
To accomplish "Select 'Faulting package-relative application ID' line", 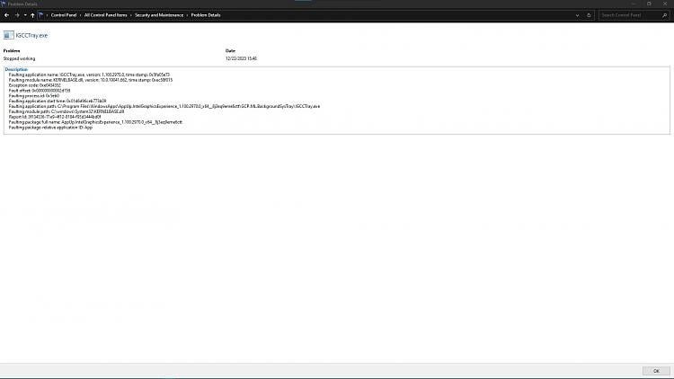I will pyautogui.click(x=50, y=128).
